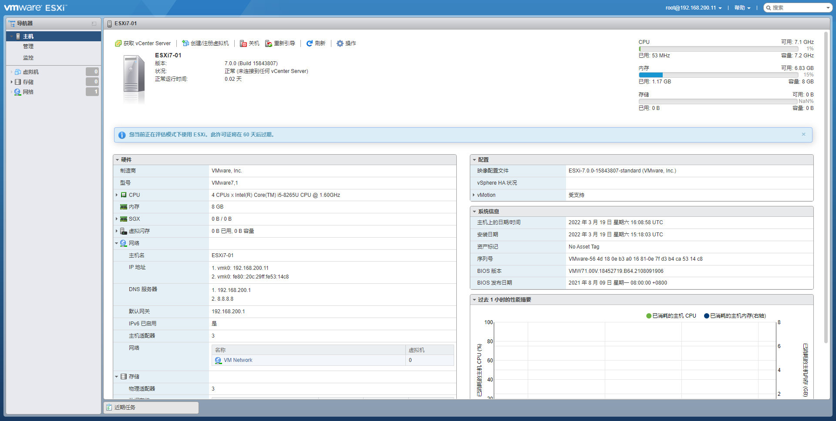836x421 pixels.
Task: Expand 存储 in the navigator tree
Action: click(12, 82)
